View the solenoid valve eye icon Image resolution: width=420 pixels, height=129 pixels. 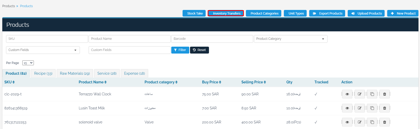(347, 122)
